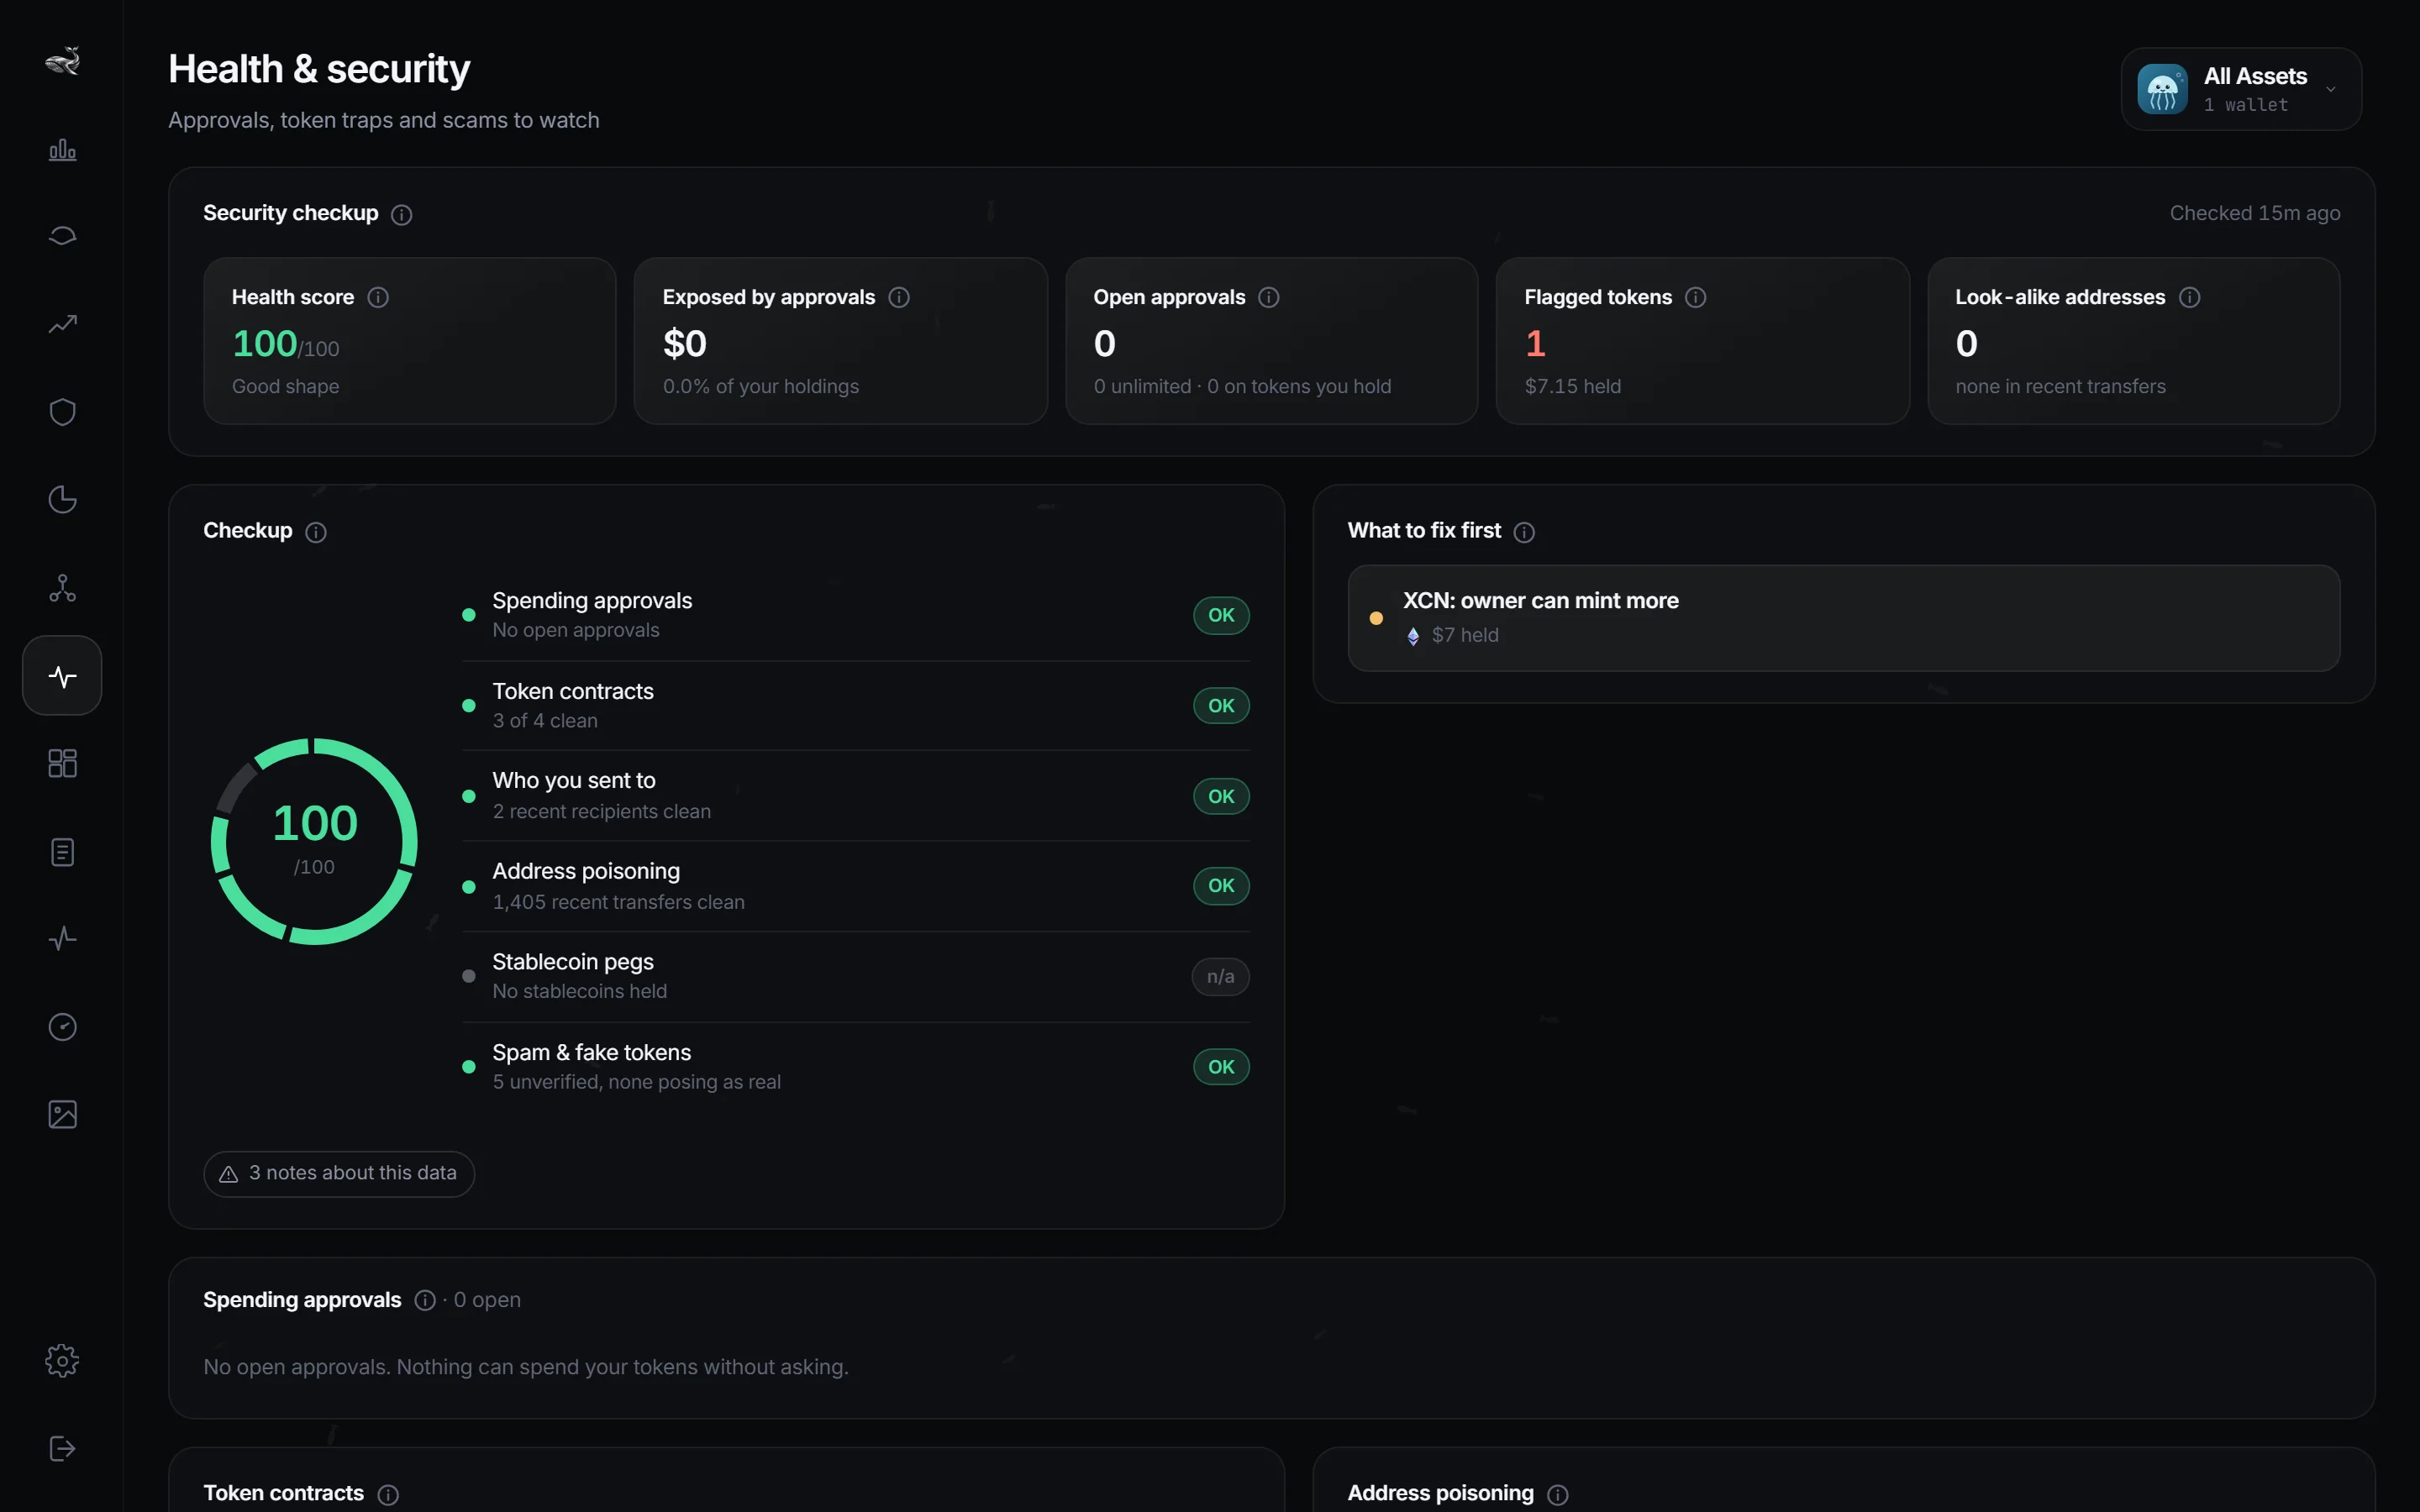
Task: Expand the All Assets wallet dropdown
Action: pos(2241,89)
